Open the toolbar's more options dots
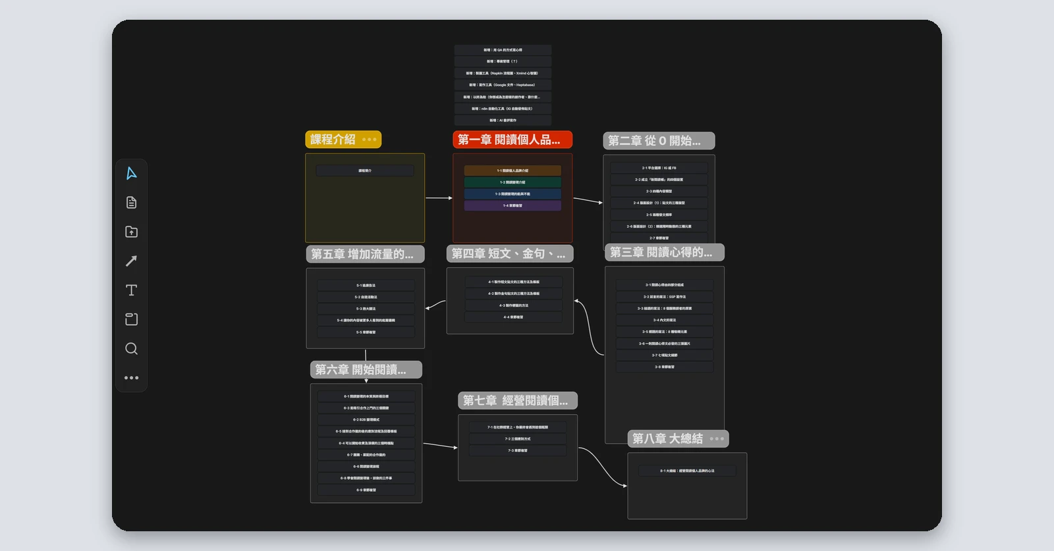 pos(131,378)
